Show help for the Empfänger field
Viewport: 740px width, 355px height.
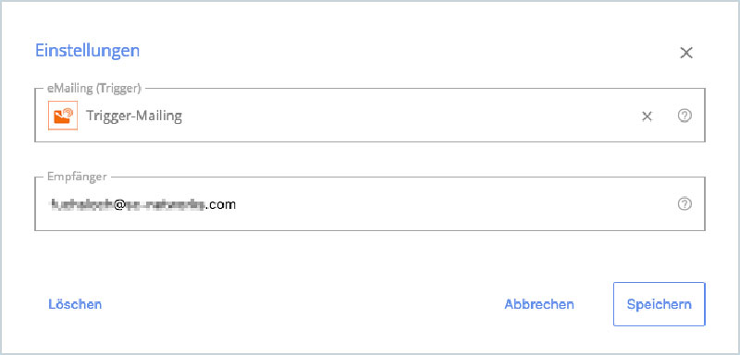pos(684,203)
